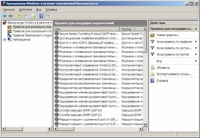Click the rules list horizontal scroll left arrow

click(x=56, y=129)
